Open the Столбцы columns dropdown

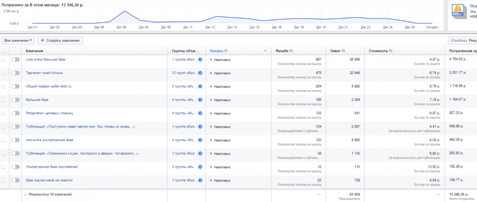point(462,40)
